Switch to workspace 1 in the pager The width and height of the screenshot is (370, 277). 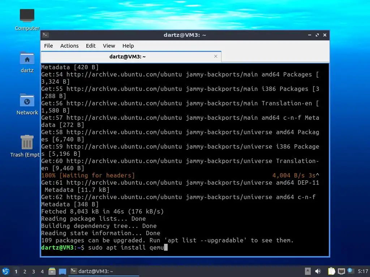point(16,272)
